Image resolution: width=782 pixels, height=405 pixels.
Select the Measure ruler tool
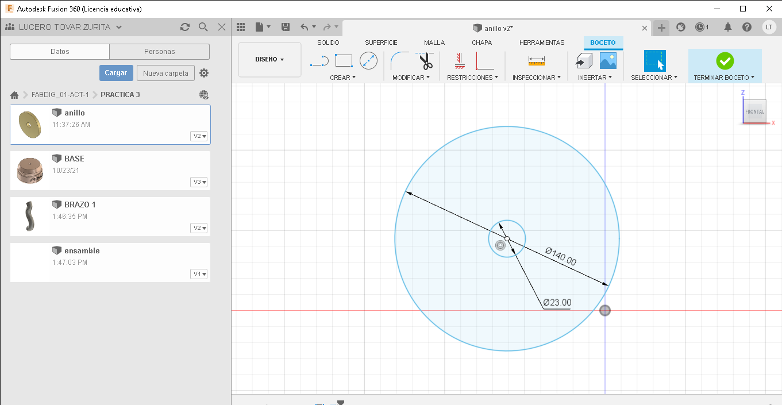537,60
